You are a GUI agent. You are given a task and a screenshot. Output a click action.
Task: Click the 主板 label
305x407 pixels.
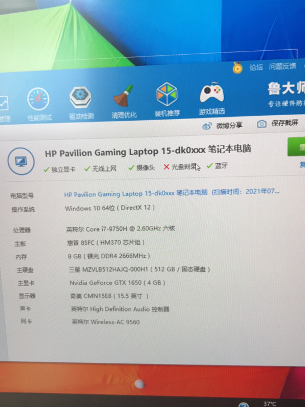click(20, 244)
